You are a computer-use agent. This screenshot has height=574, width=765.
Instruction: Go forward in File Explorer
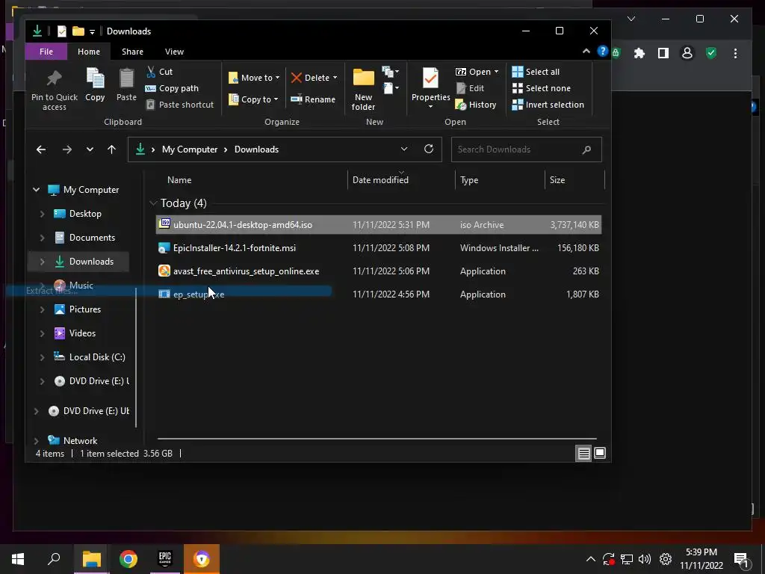[66, 149]
